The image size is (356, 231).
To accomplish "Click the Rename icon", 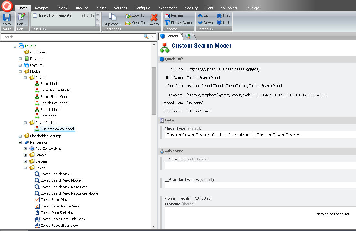I will (167, 16).
